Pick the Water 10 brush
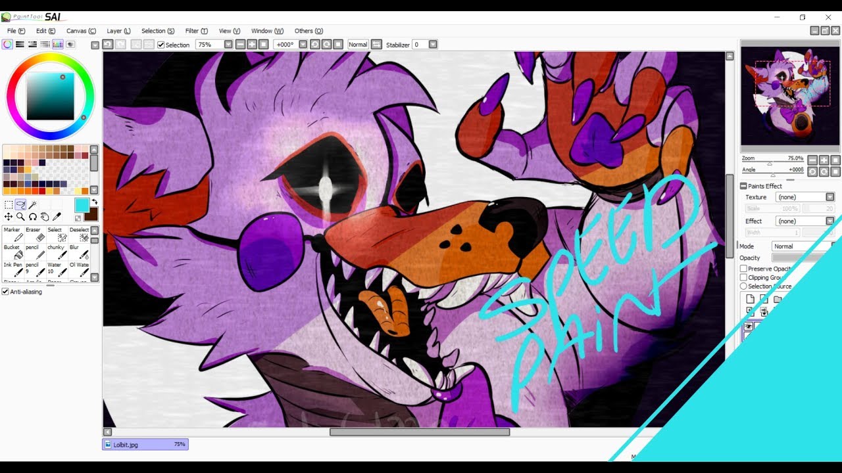Screen dimensions: 842x473 click(57, 269)
